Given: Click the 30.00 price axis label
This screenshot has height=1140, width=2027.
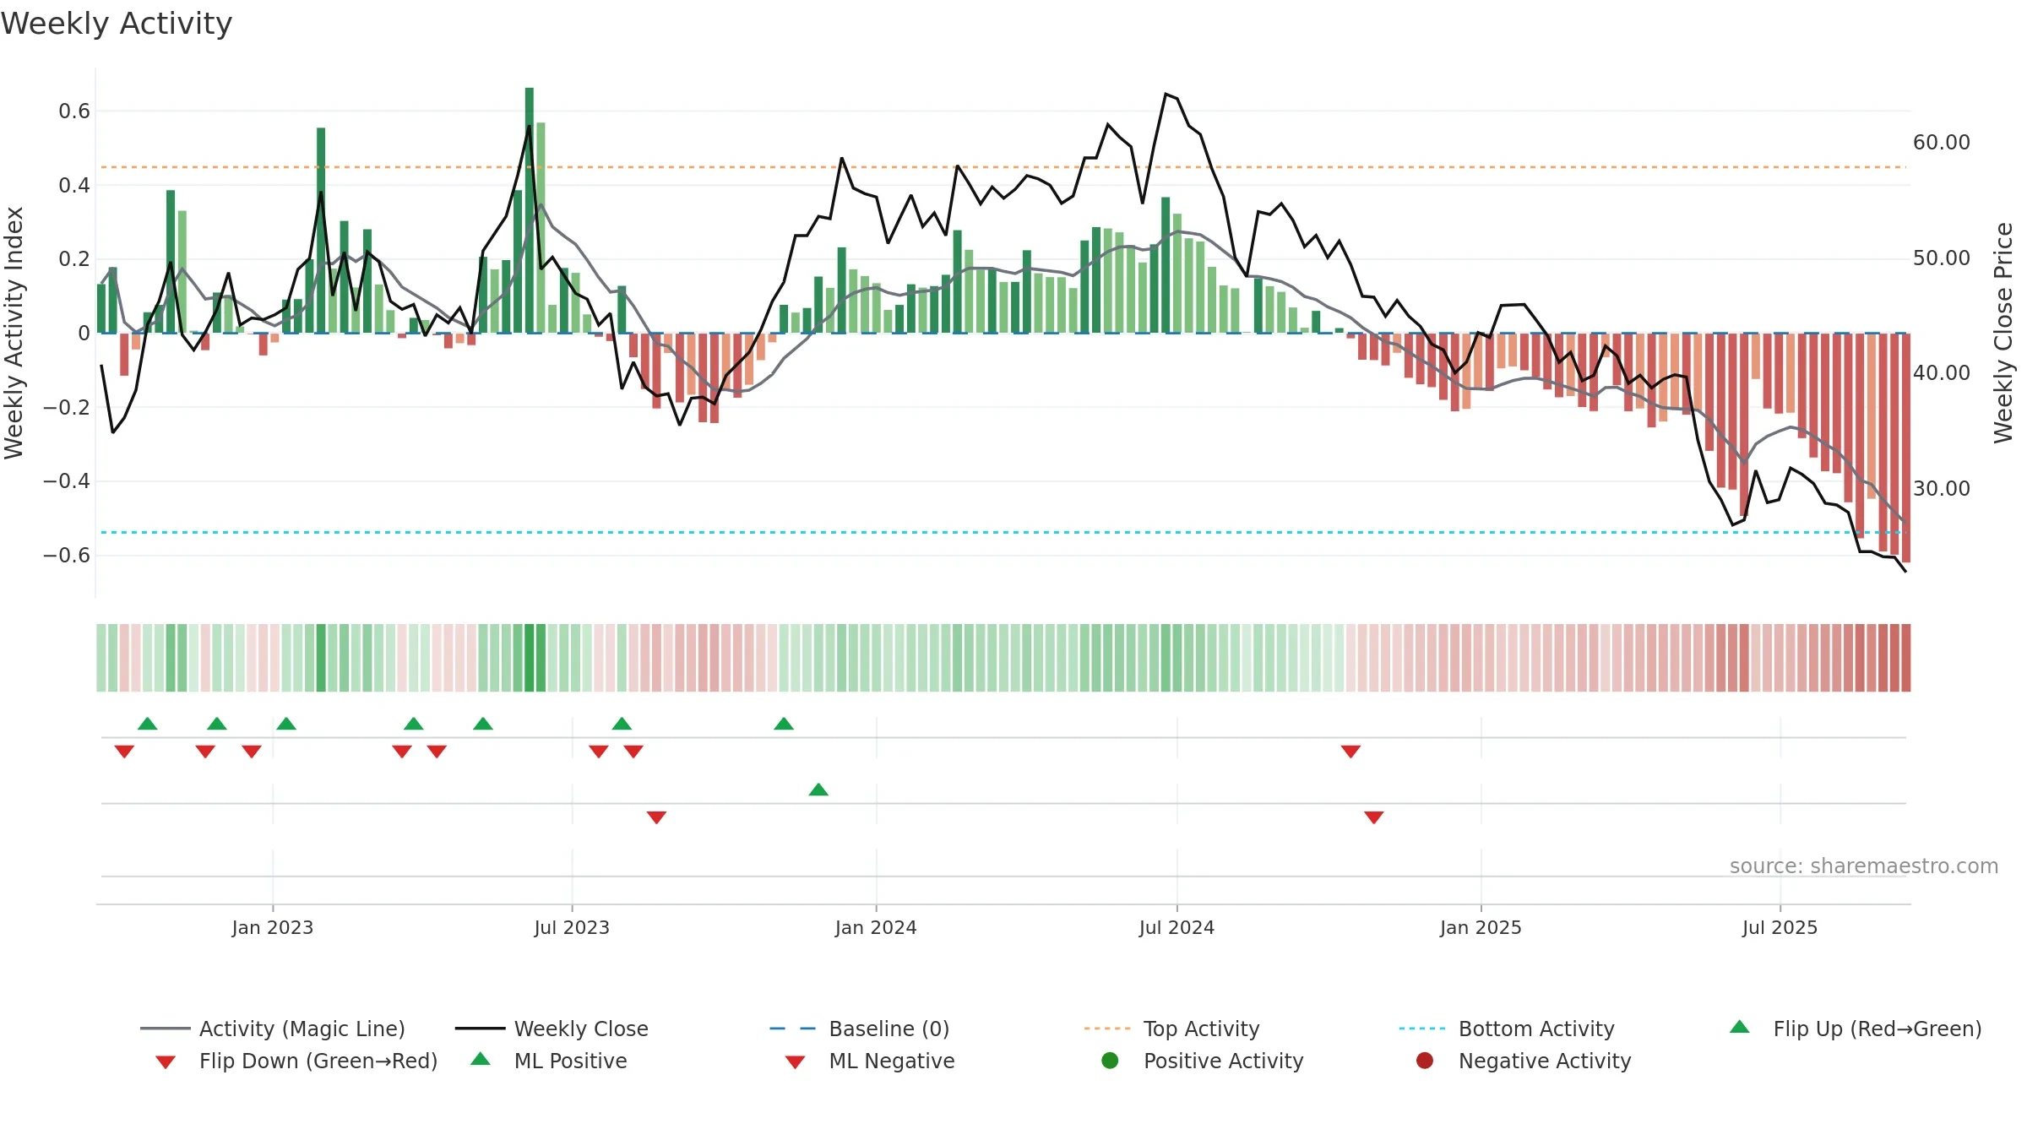Looking at the screenshot, I should pyautogui.click(x=1942, y=488).
